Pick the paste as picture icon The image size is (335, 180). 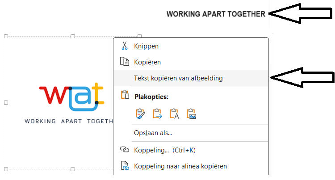tap(192, 114)
